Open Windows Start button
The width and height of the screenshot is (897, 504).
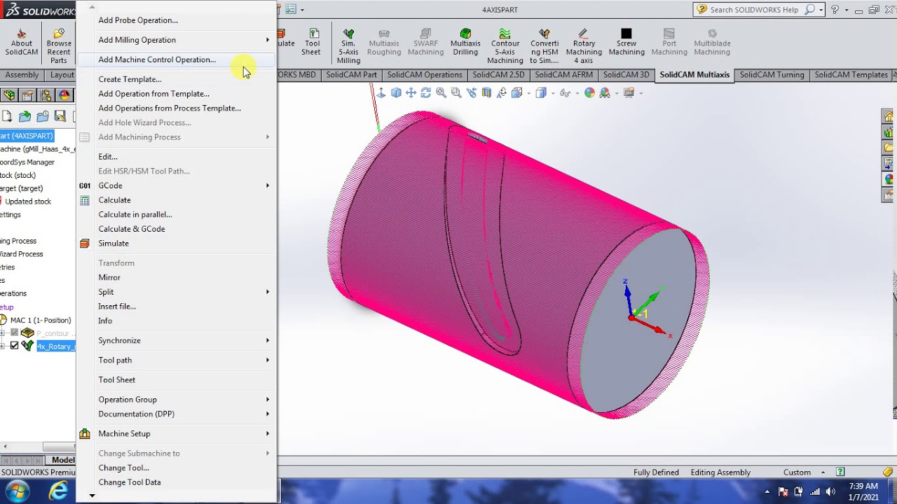pos(17,491)
